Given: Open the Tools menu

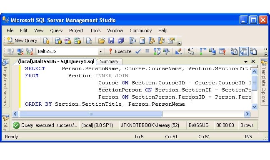Looking at the screenshot, I should pos(95,30).
